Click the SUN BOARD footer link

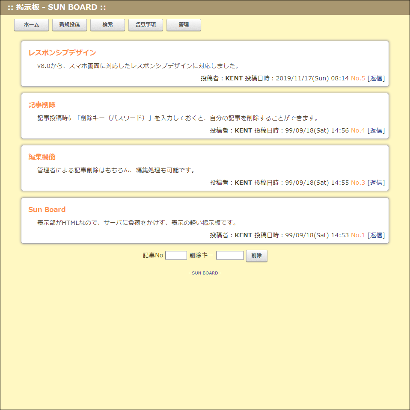pyautogui.click(x=205, y=273)
